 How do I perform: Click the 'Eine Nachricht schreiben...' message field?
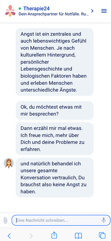click(x=61, y=220)
